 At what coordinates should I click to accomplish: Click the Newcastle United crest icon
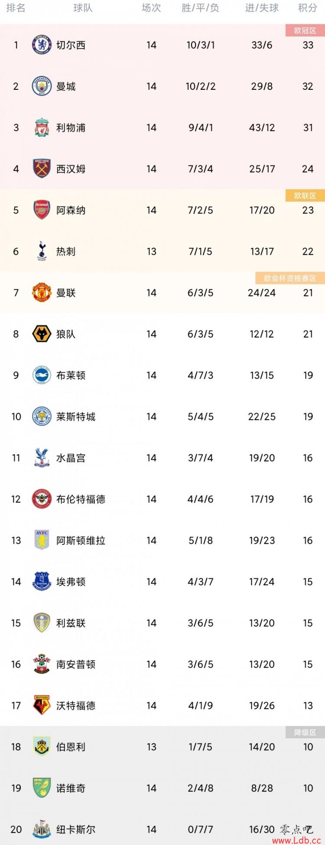click(42, 829)
